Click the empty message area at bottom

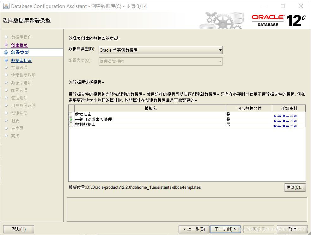coord(187,209)
